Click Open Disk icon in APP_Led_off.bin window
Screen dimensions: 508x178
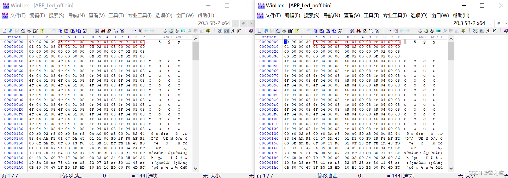tap(165, 31)
